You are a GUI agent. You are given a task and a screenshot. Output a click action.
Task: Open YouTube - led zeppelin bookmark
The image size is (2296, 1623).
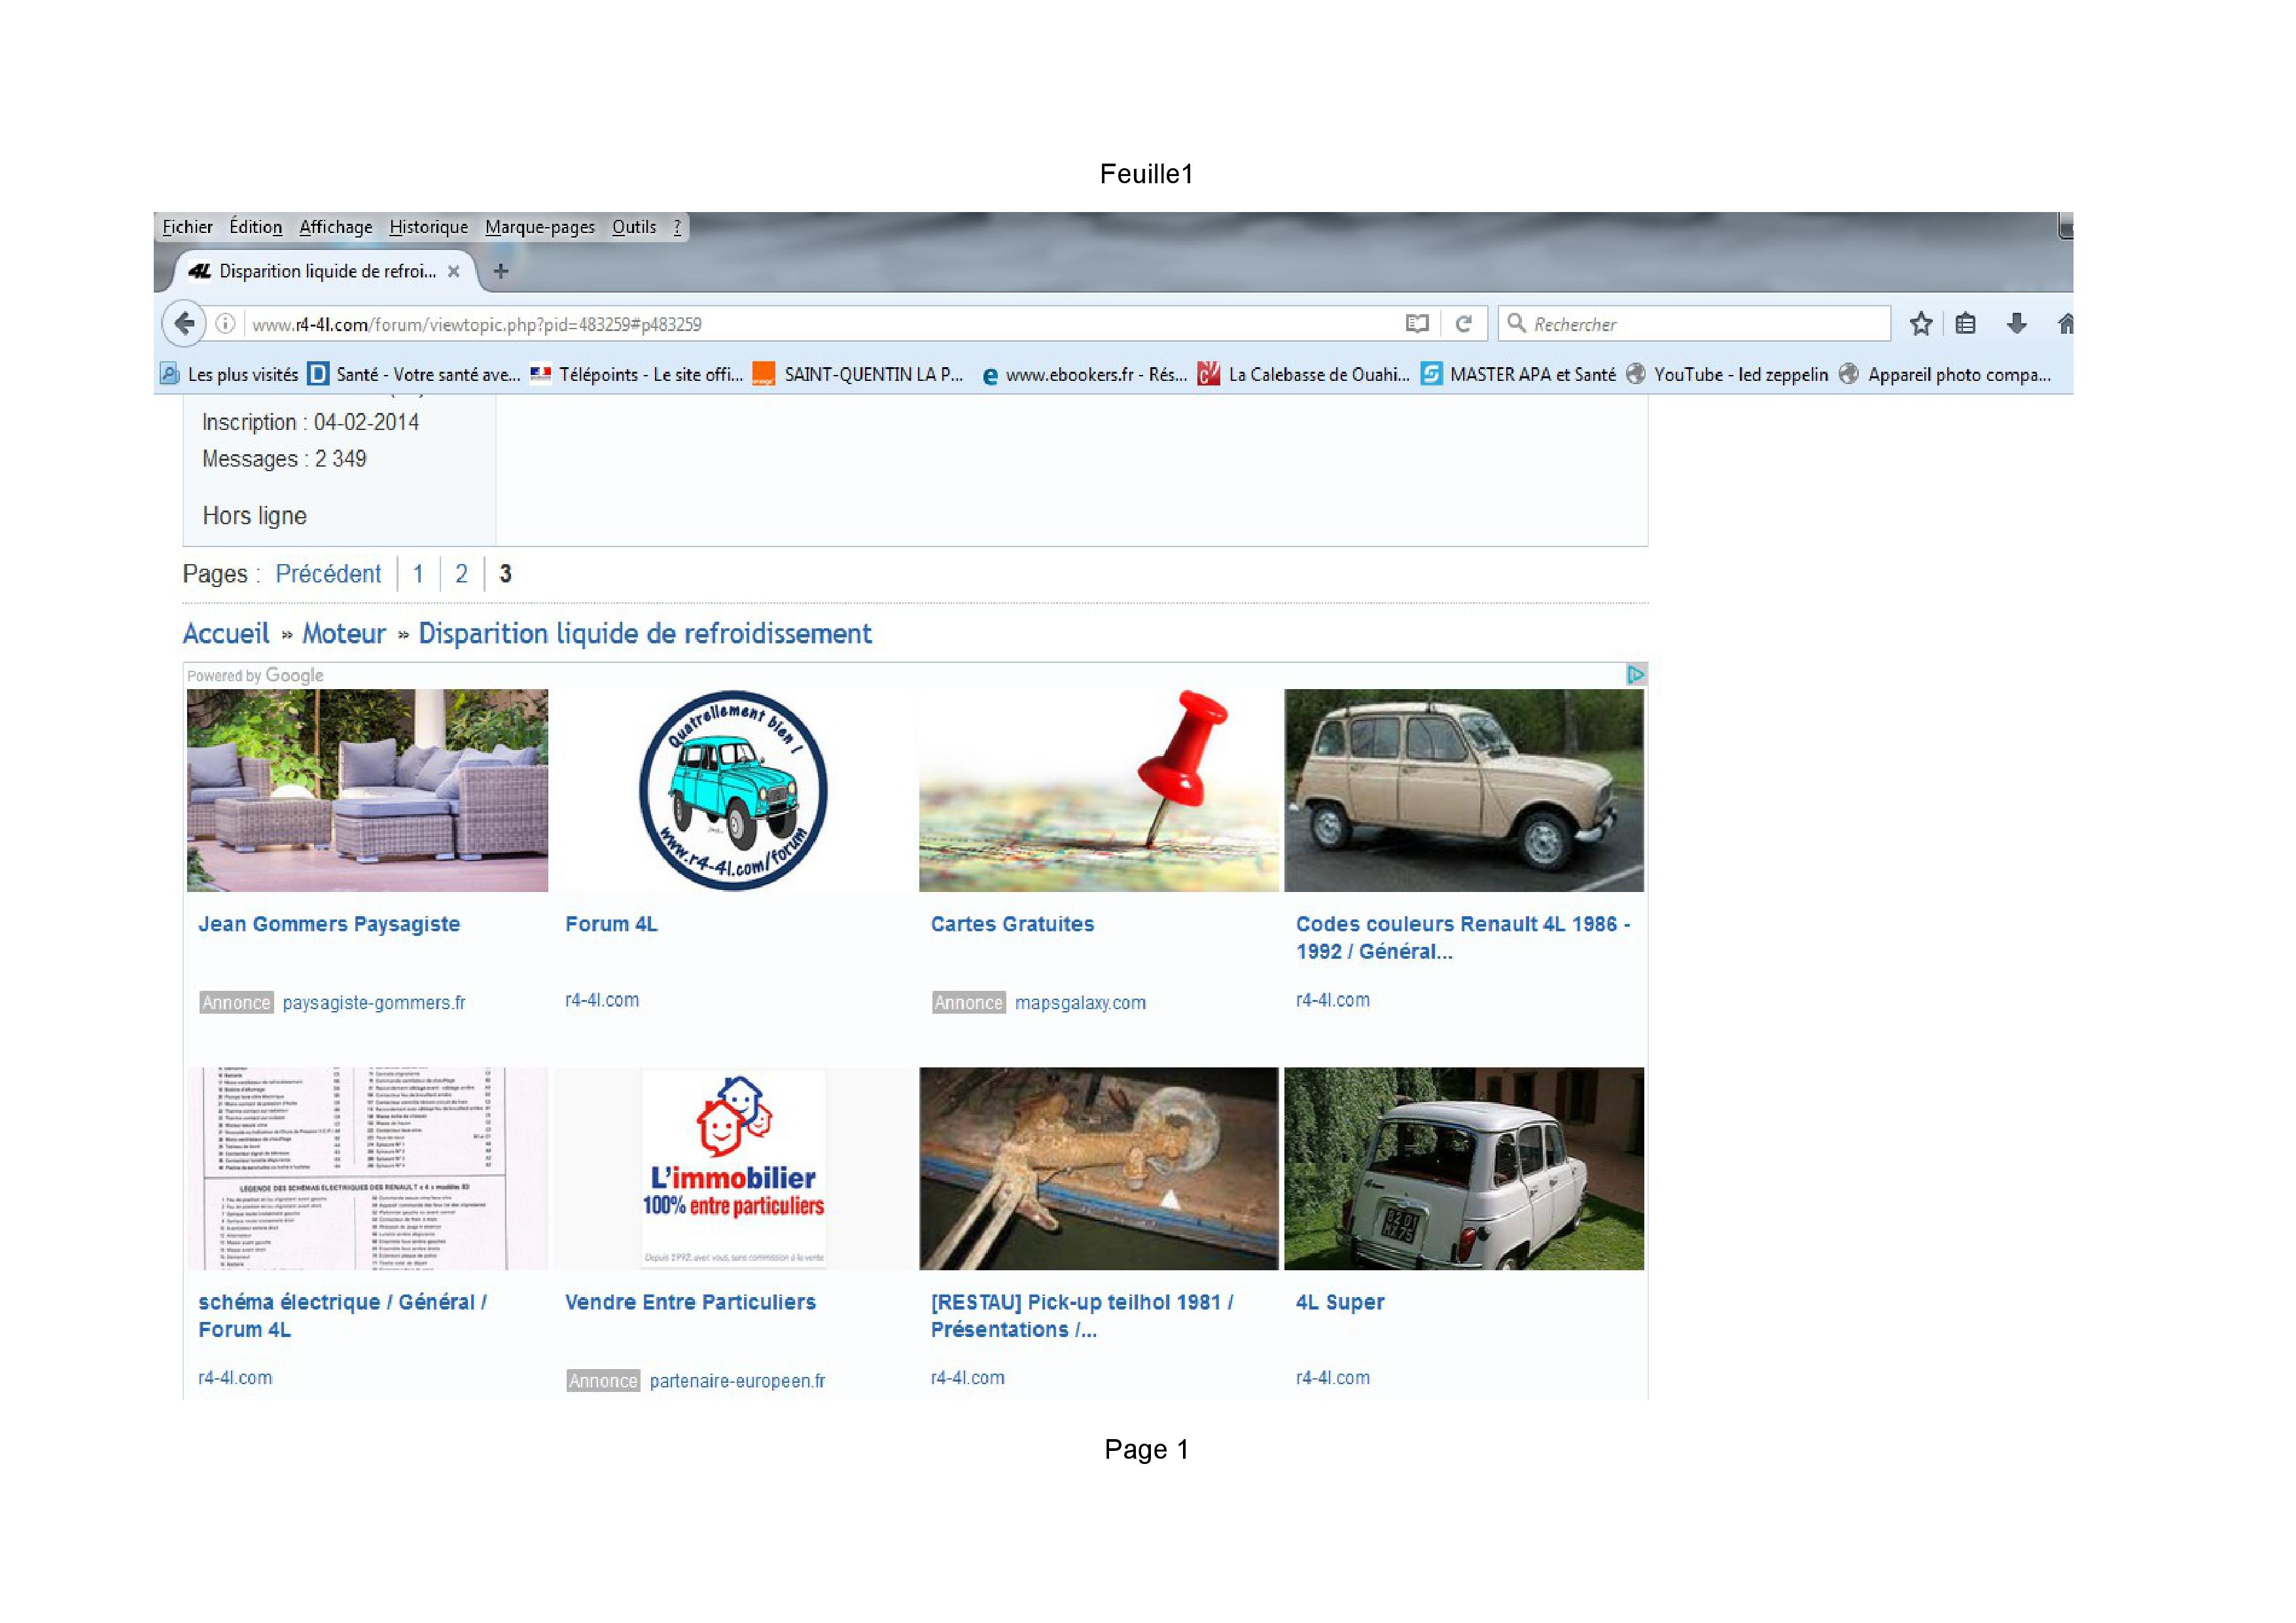pos(1727,374)
